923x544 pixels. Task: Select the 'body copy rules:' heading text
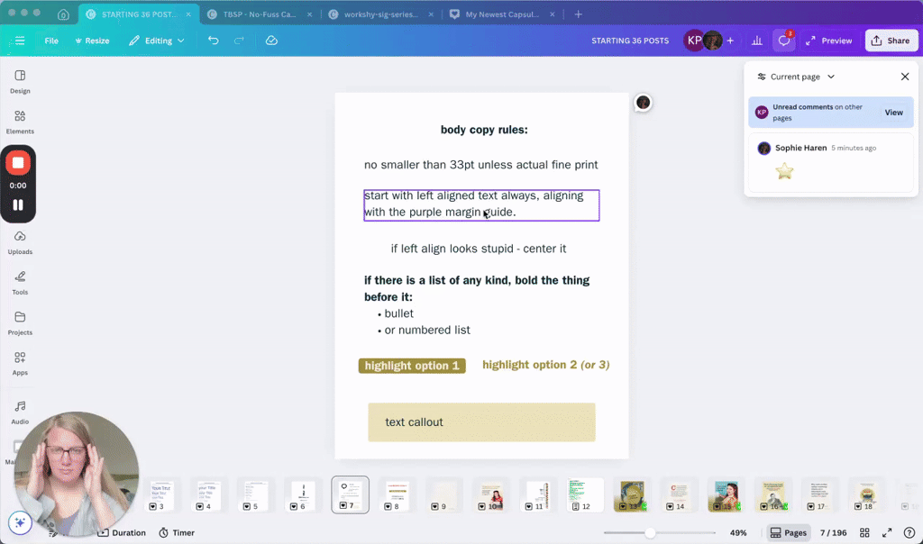(x=484, y=130)
